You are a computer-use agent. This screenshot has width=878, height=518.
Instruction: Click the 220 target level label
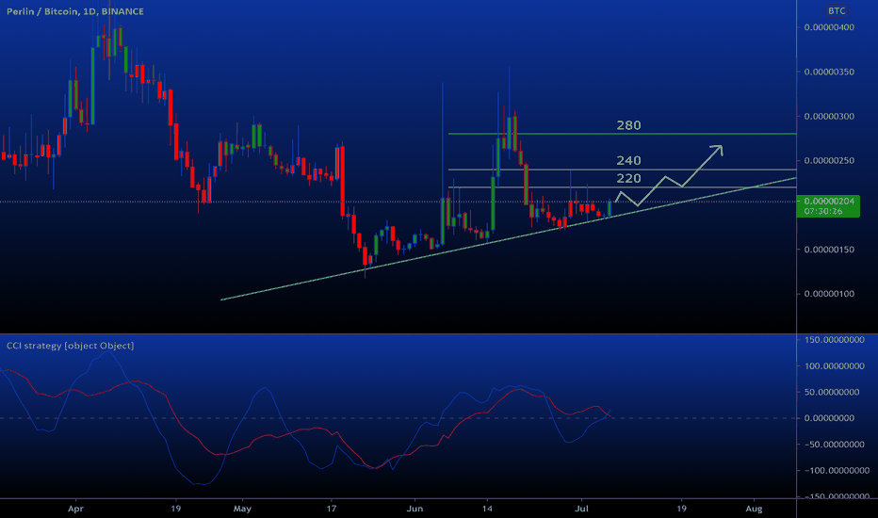(x=628, y=179)
